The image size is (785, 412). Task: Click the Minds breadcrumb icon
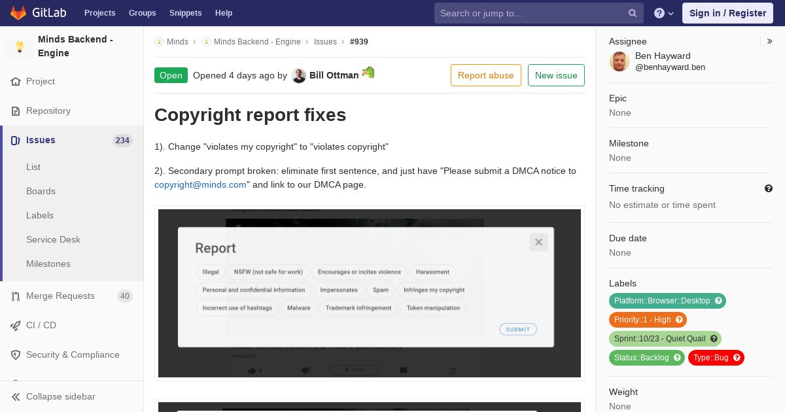tap(159, 42)
